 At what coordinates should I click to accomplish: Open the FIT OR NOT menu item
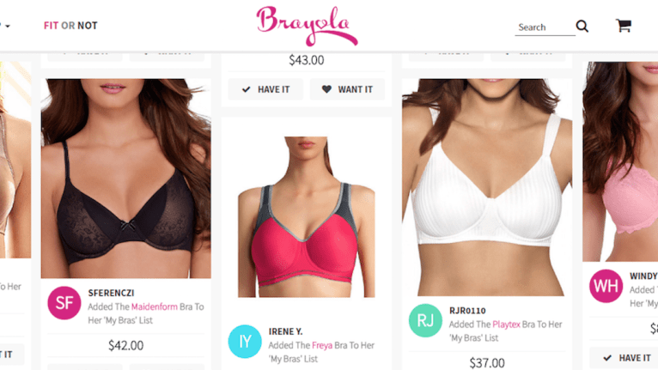[x=70, y=26]
